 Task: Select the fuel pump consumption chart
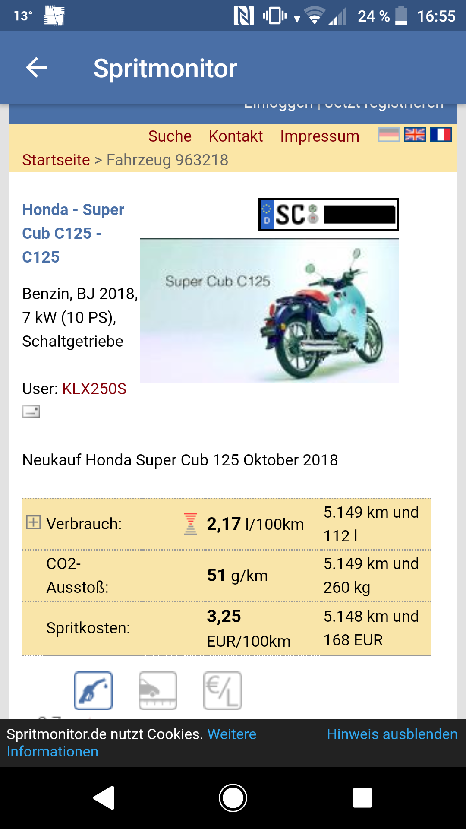tap(93, 690)
